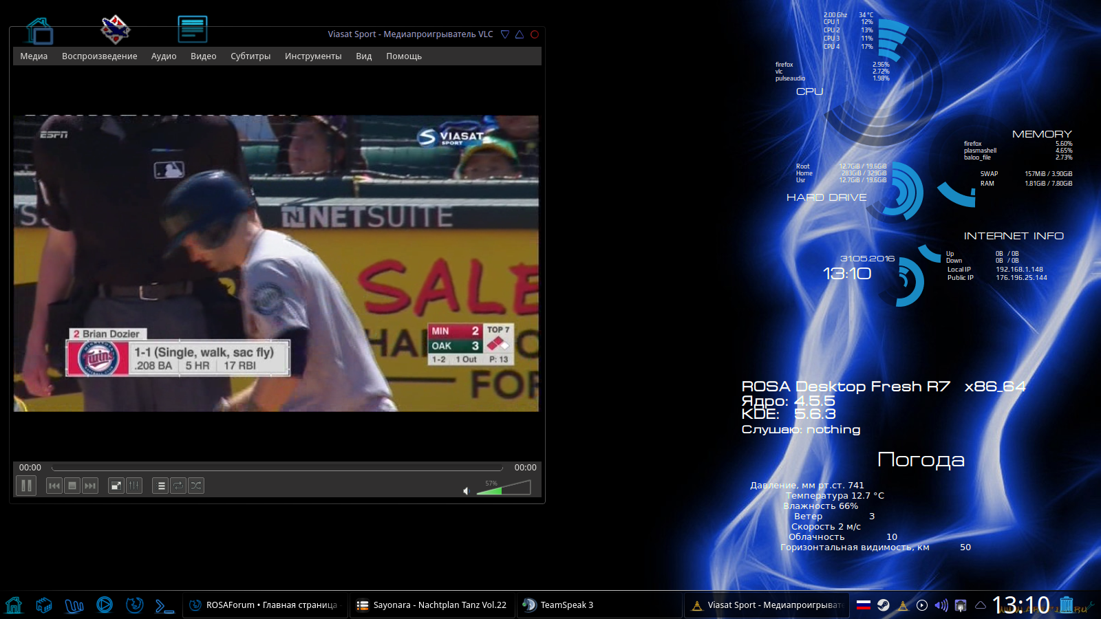Minimize the VLC window
The height and width of the screenshot is (619, 1101).
click(505, 34)
